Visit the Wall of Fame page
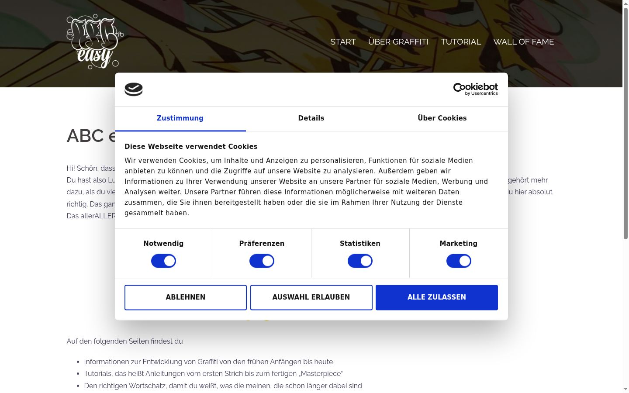 coord(524,42)
